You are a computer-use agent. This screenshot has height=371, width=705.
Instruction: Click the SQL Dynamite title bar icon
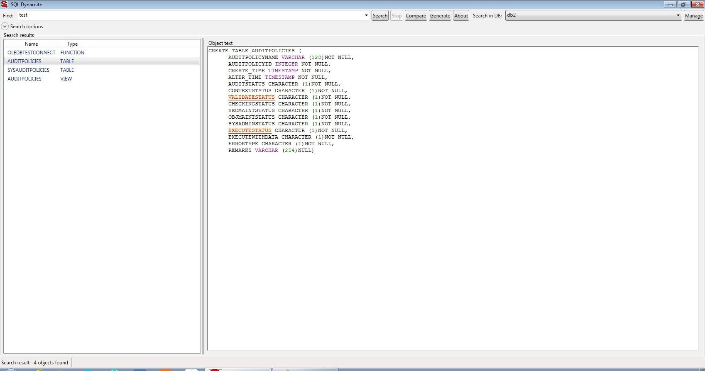(x=4, y=4)
